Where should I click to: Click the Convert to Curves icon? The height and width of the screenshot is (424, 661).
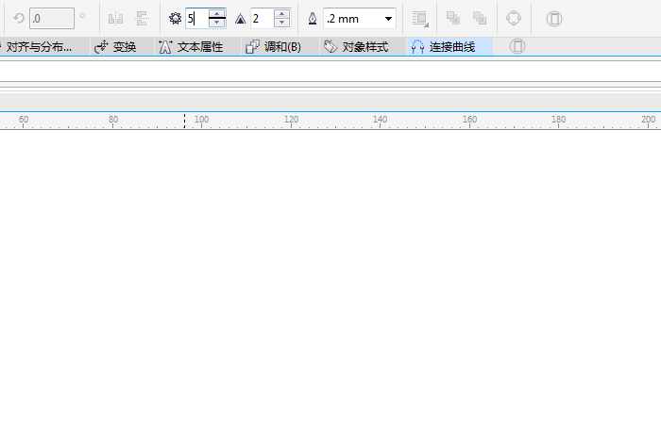point(513,18)
